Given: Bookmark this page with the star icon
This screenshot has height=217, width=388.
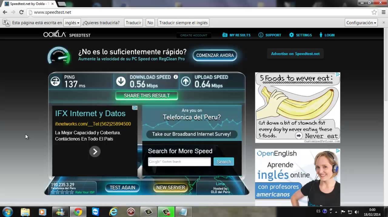Looking at the screenshot, I should point(374,12).
